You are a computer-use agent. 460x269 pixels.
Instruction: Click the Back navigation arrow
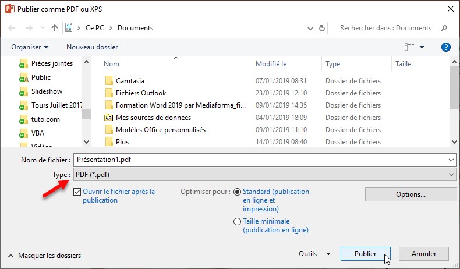(12, 28)
